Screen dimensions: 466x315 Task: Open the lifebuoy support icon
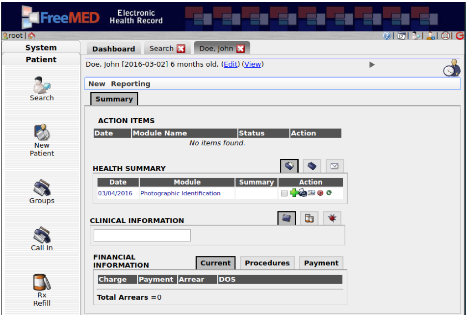445,36
